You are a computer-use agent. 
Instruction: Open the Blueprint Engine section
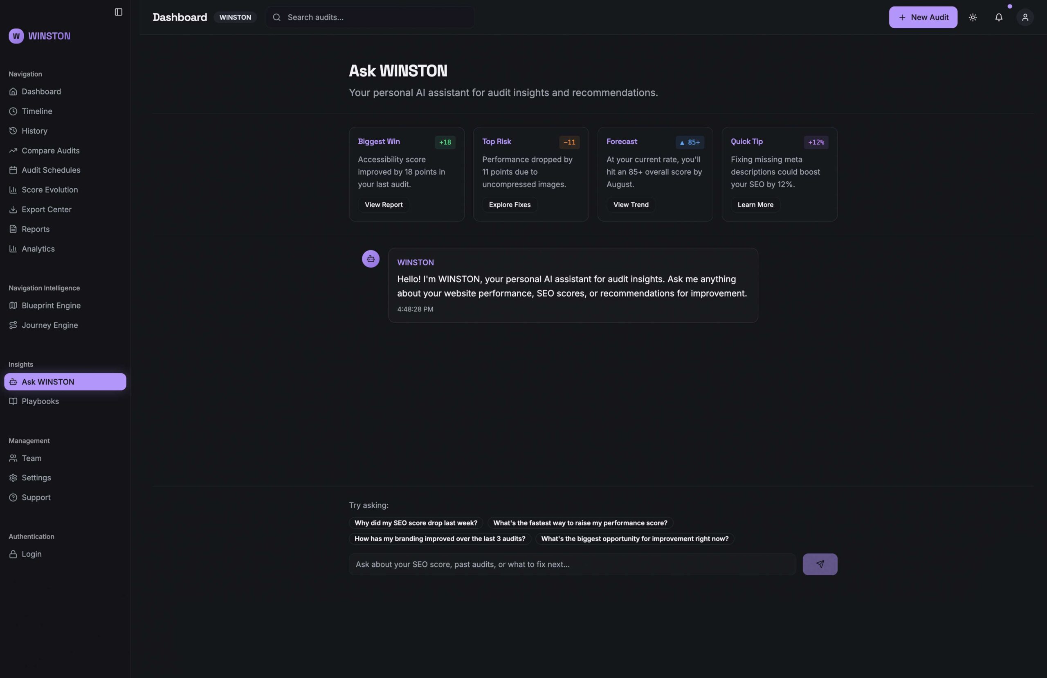click(x=51, y=306)
